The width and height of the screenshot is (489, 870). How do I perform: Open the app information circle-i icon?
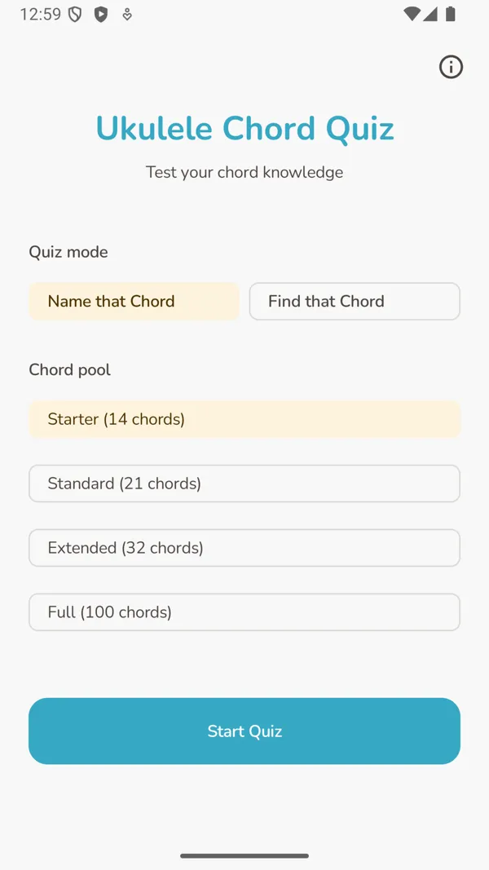[451, 67]
